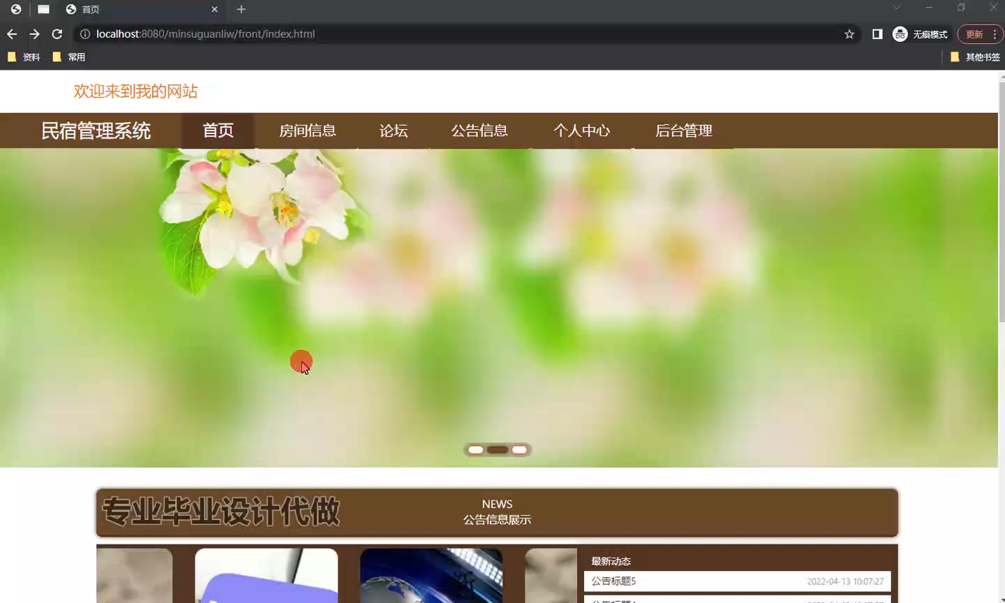This screenshot has height=603, width=1005.
Task: Go back with the browser back arrow
Action: (12, 34)
